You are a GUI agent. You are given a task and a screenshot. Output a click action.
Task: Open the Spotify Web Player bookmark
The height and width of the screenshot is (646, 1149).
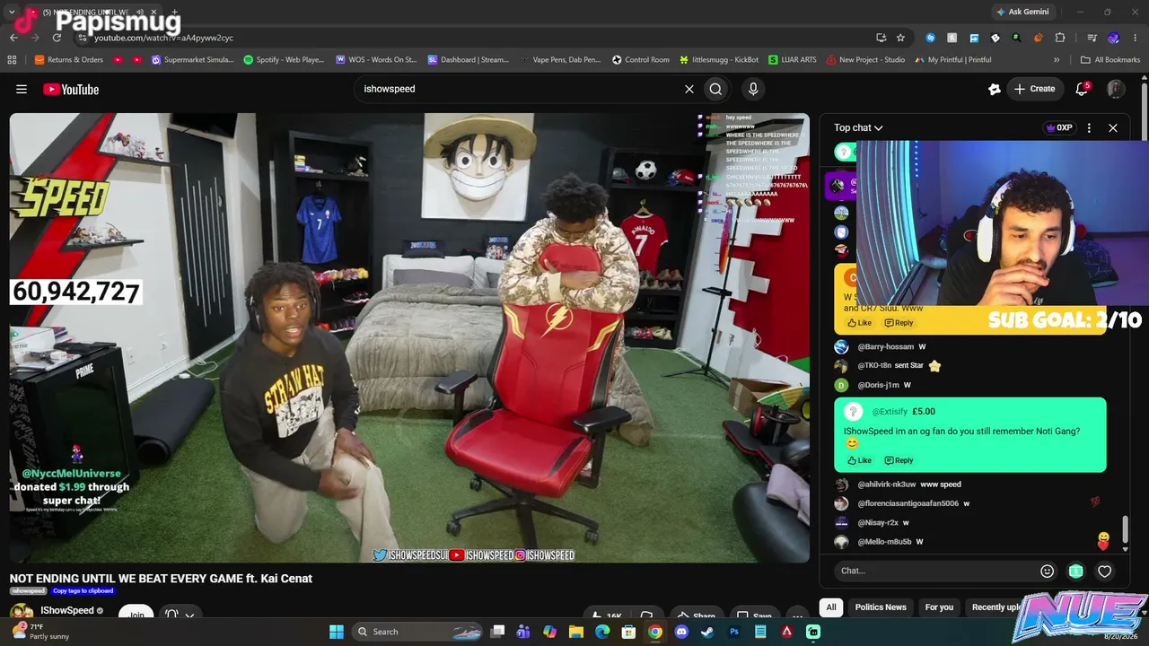pos(284,60)
